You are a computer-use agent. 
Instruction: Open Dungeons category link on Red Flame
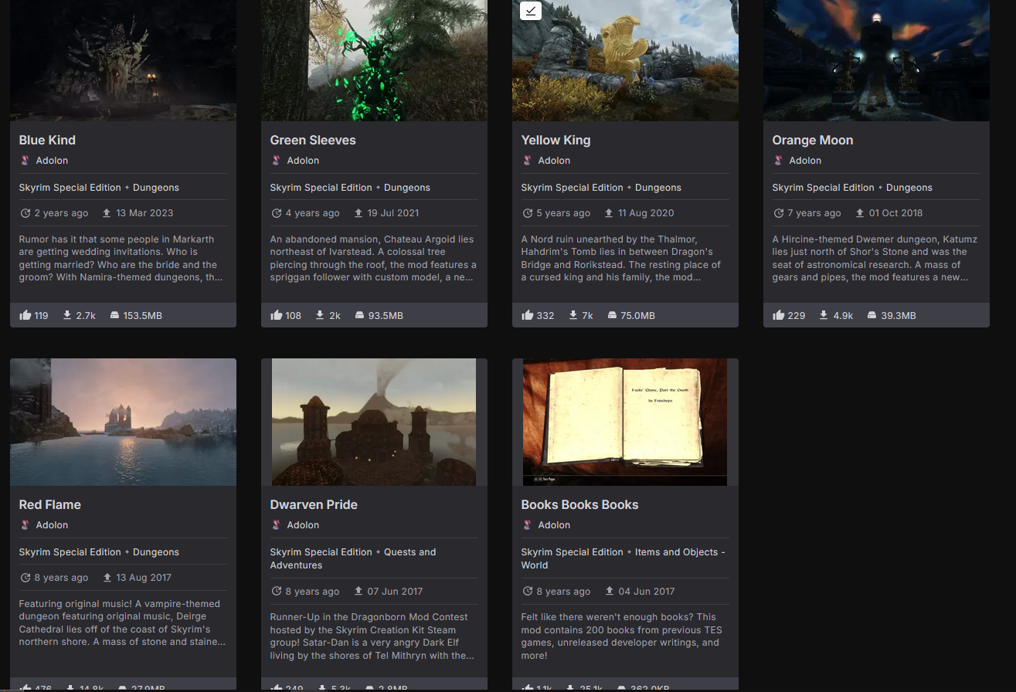(156, 552)
